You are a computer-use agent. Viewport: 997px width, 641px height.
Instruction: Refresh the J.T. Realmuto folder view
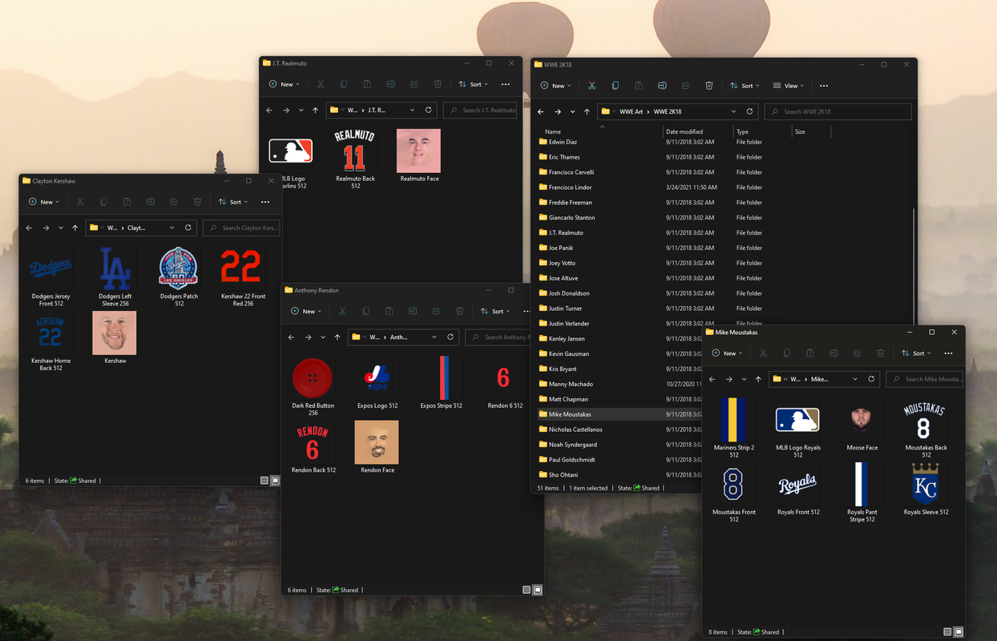[428, 110]
